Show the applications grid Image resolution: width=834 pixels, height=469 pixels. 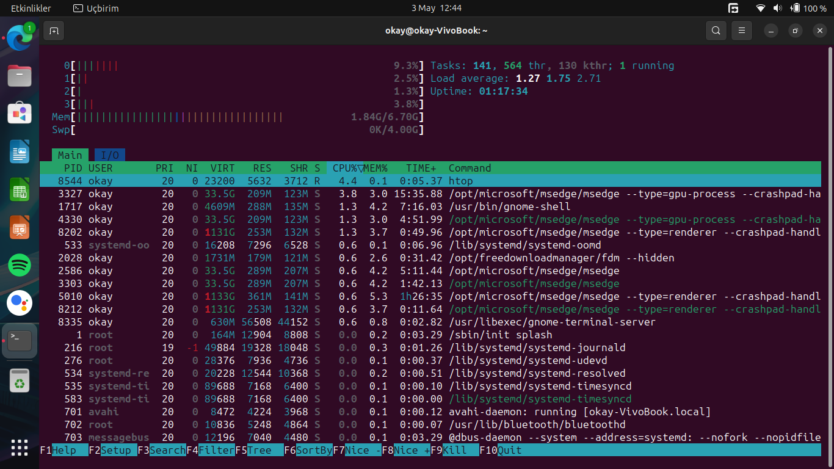tap(20, 447)
